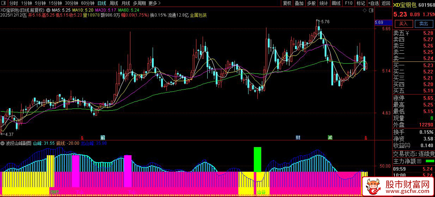Open the 波段山峰副图 indicator dropdown circle
The width and height of the screenshot is (435, 197).
[x=3, y=143]
